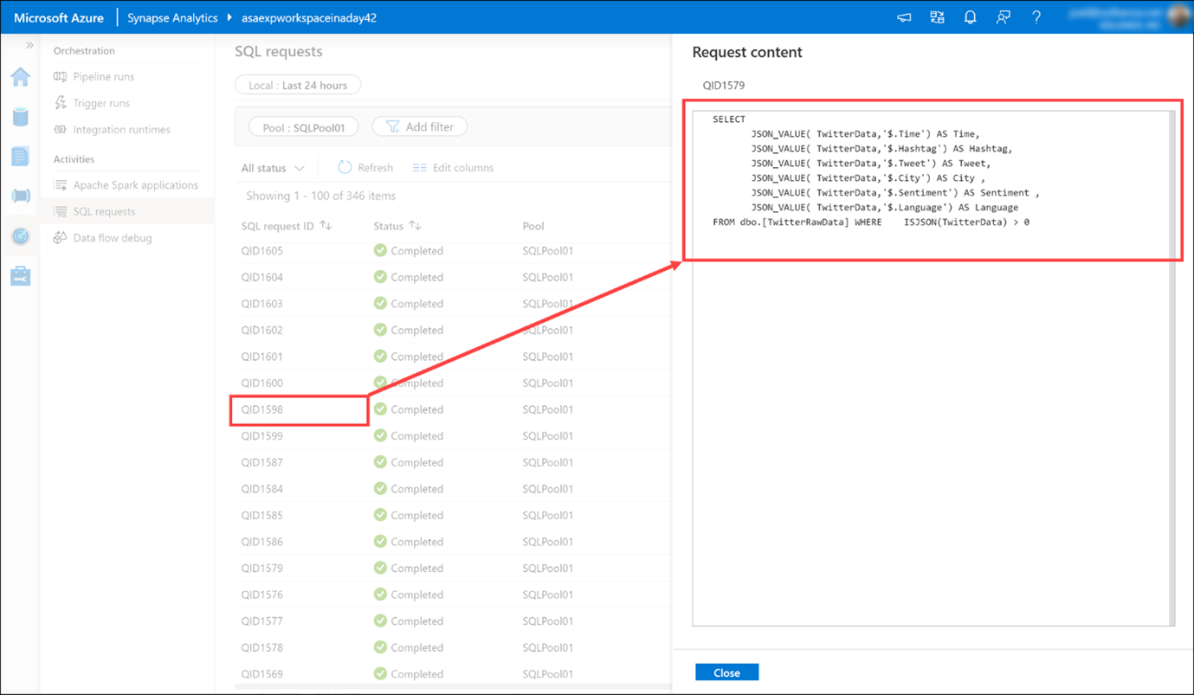Expand the left navigation with double chevron
The image size is (1194, 695).
(x=29, y=45)
